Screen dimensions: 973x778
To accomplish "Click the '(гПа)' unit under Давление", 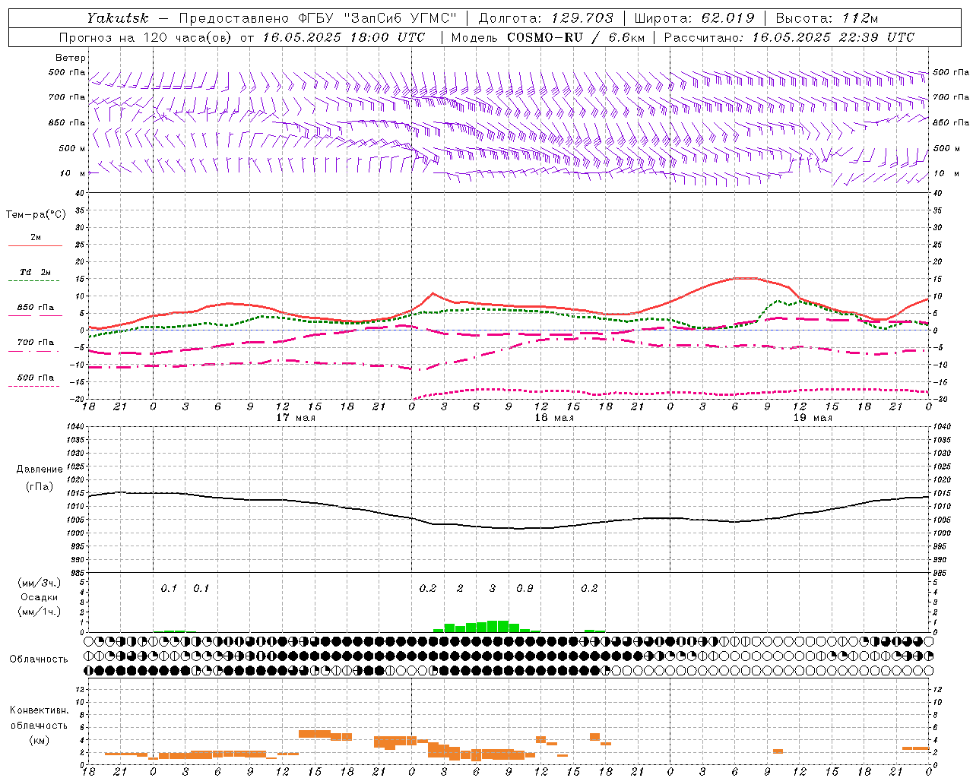I will [x=40, y=487].
